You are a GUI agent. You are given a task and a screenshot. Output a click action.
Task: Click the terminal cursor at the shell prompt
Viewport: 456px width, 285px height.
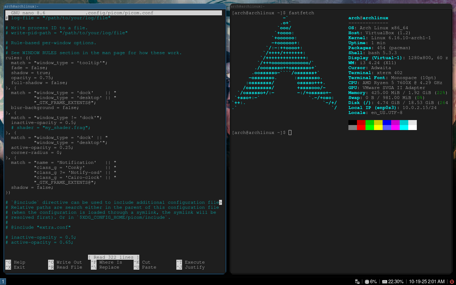coord(290,133)
